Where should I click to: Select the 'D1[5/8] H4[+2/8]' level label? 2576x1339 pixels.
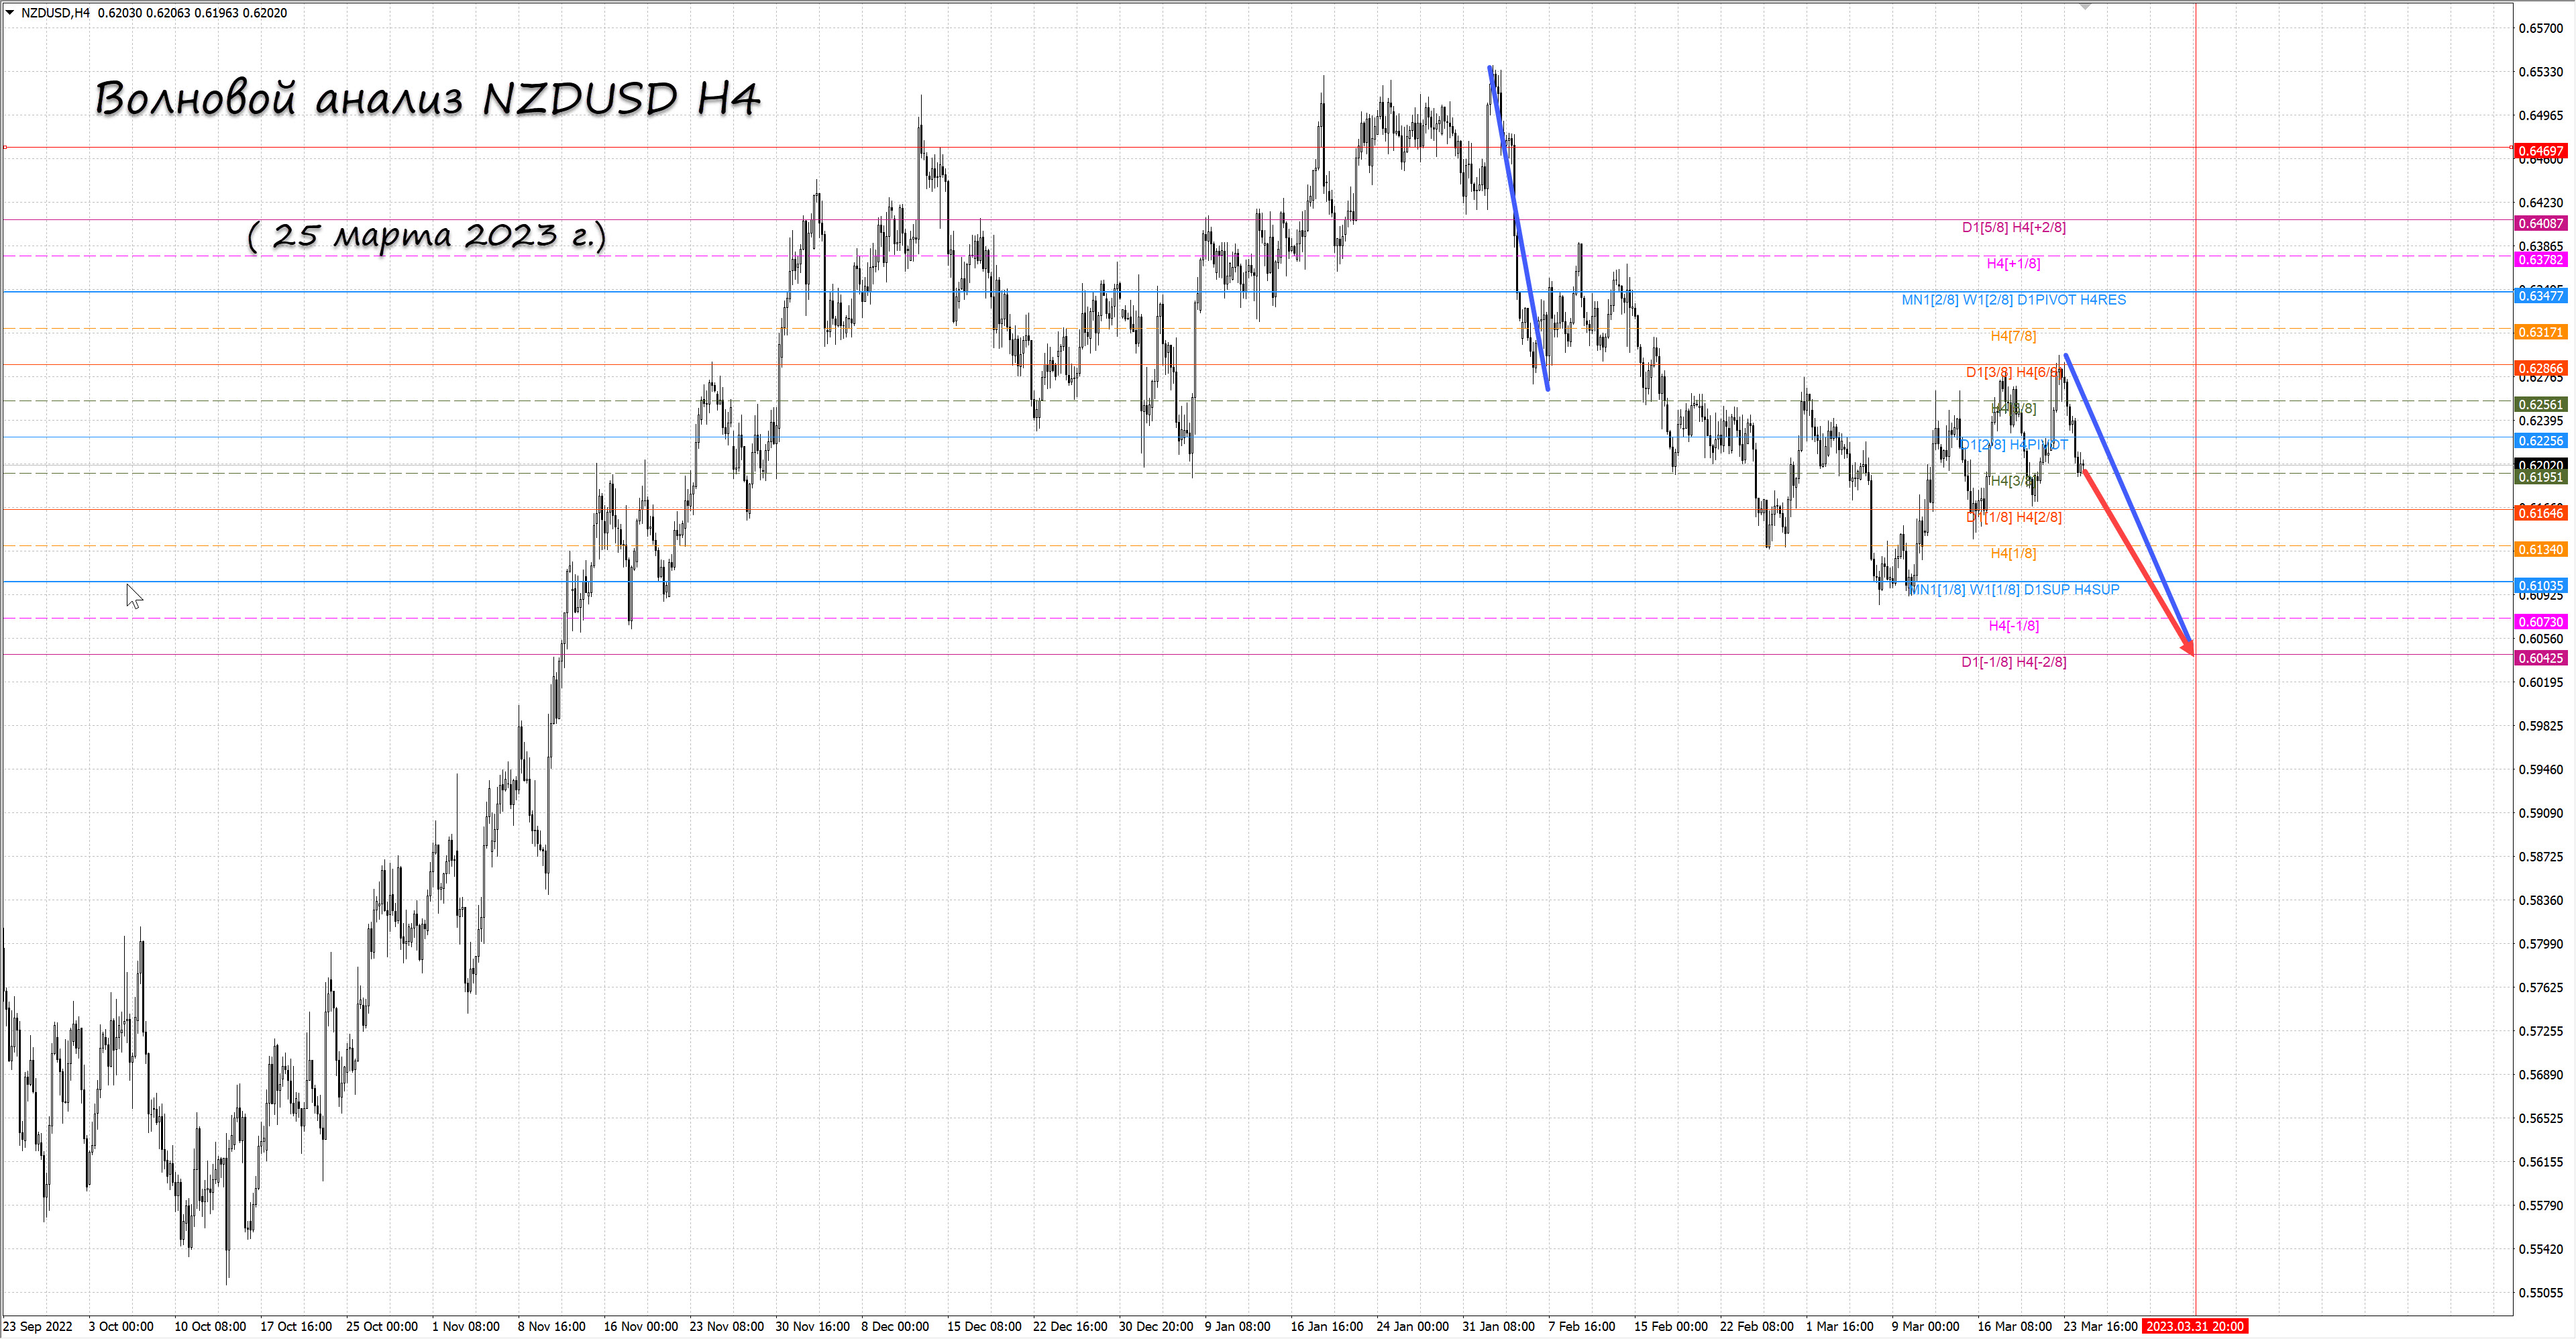click(2013, 228)
